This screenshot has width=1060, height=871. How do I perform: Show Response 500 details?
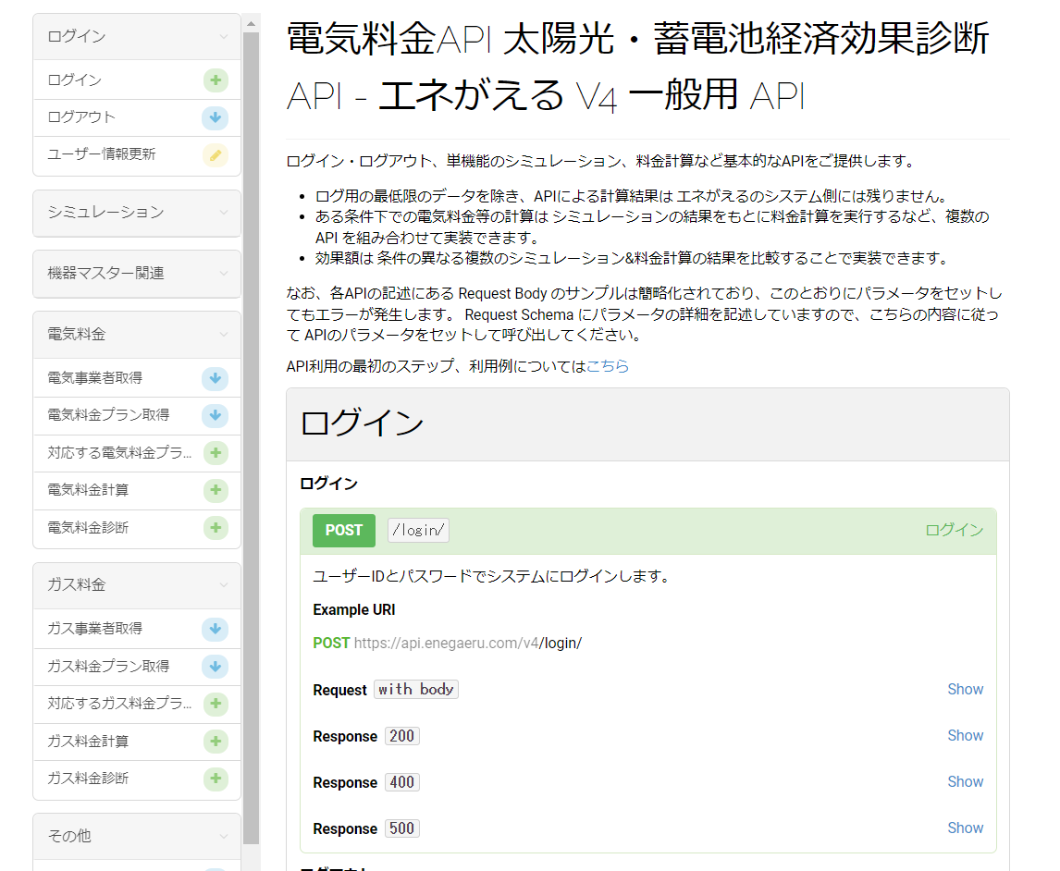pyautogui.click(x=965, y=828)
